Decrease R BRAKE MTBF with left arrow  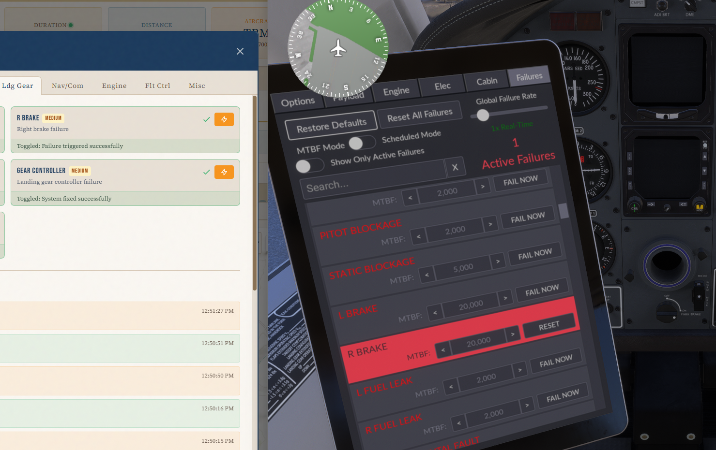(443, 349)
